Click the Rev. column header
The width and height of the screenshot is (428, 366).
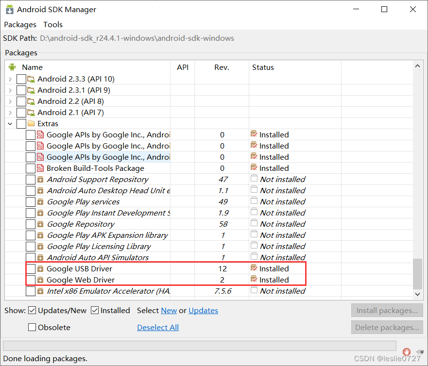(x=222, y=67)
